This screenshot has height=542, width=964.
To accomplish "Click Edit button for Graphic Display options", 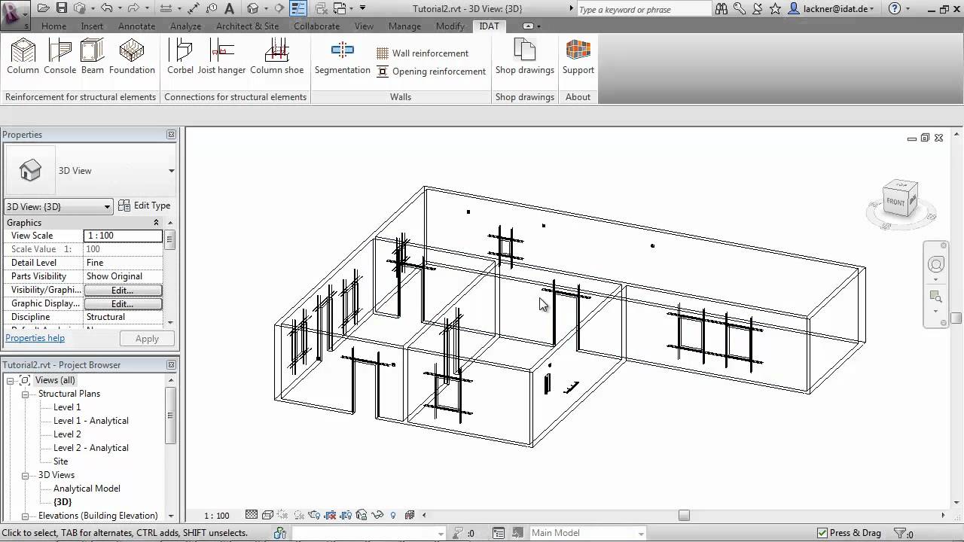I will coord(123,303).
